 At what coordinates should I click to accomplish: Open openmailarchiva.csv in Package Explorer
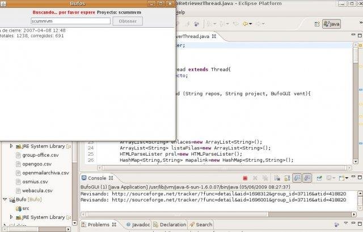pos(45,173)
